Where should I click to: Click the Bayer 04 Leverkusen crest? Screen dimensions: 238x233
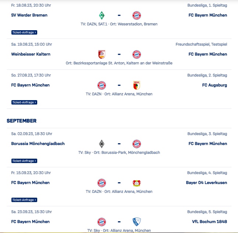(136, 183)
